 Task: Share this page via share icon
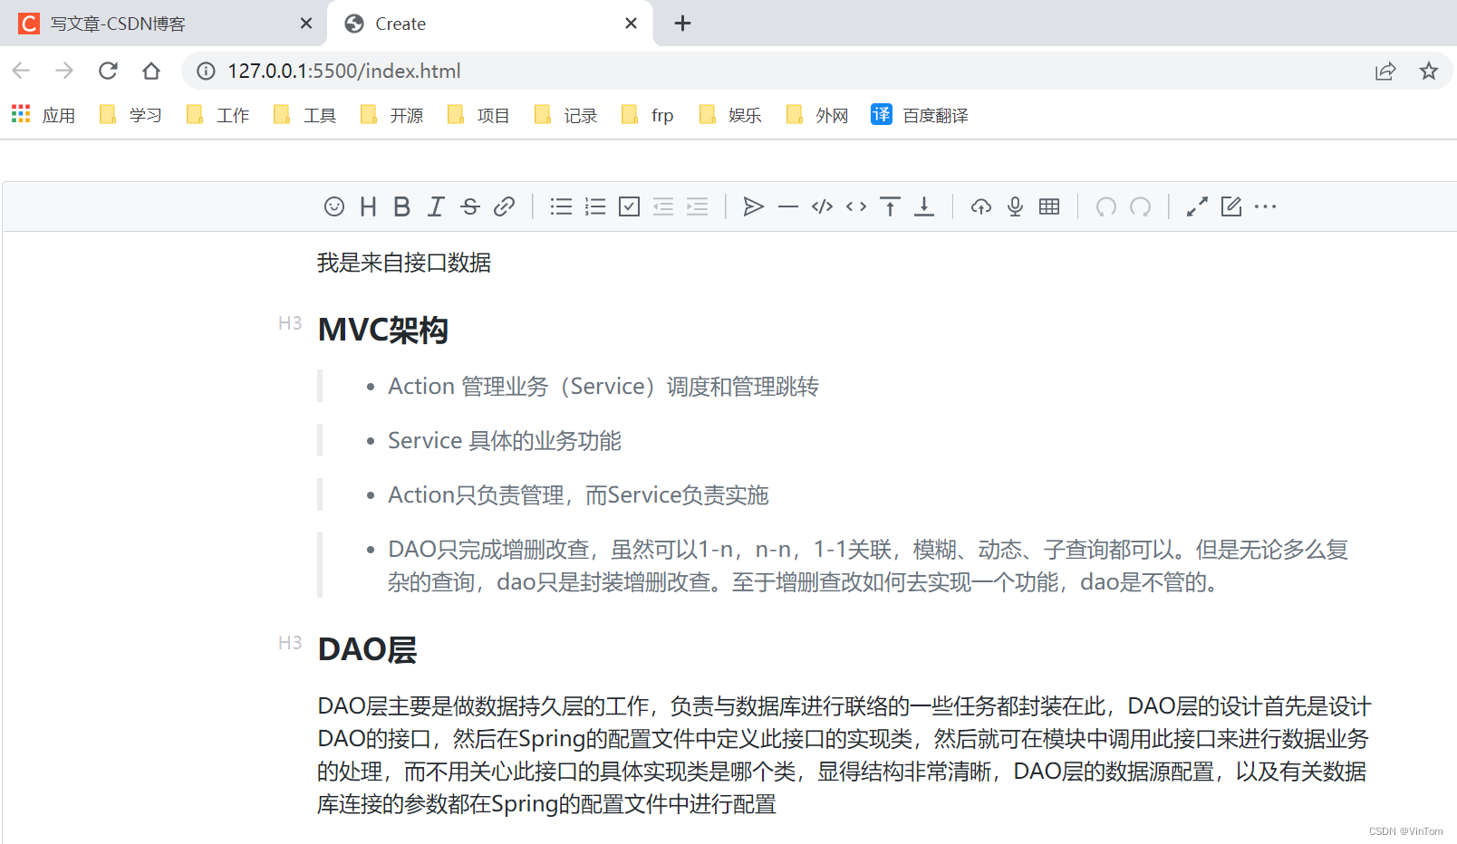(1385, 71)
